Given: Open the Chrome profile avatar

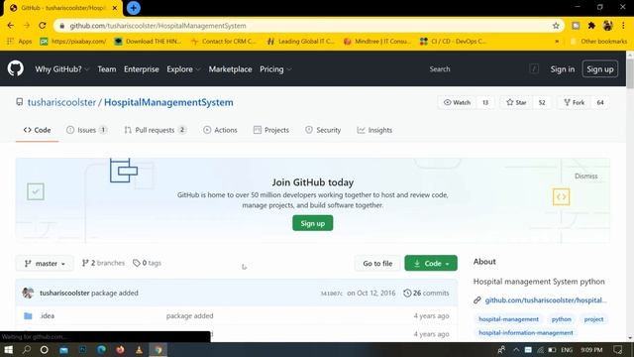Looking at the screenshot, I should coord(607,26).
